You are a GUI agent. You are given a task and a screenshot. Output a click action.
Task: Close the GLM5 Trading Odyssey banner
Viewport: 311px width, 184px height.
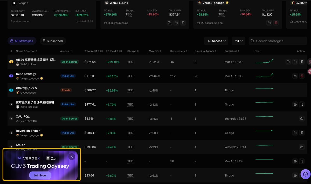point(72,157)
